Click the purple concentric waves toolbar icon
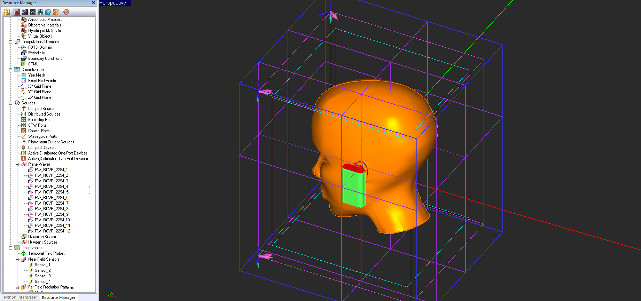Screen dimensions: 641x301 (x=25, y=12)
